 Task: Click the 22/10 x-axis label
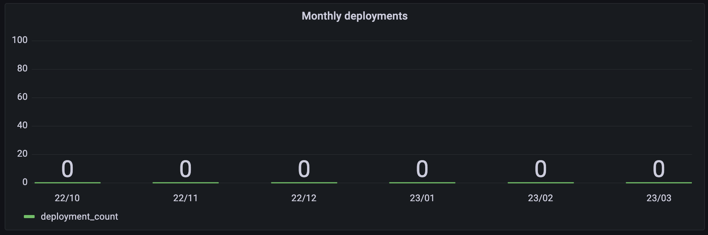pos(67,198)
